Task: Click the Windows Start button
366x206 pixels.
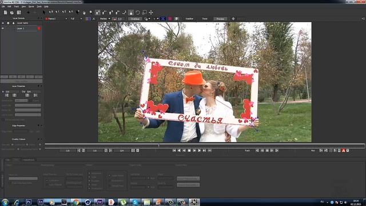Action: [x=5, y=202]
